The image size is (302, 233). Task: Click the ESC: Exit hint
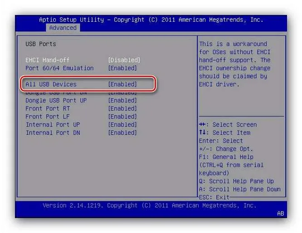coord(214,197)
